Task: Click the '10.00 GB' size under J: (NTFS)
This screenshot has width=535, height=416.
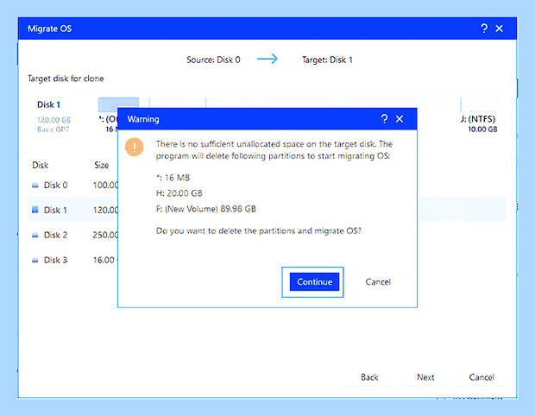Action: point(482,129)
